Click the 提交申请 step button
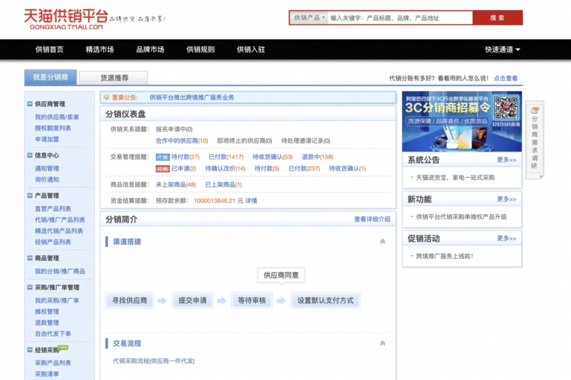 192,300
